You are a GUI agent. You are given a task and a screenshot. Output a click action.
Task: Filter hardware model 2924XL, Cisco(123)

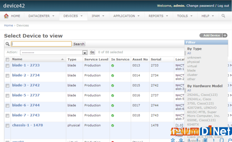point(202,95)
